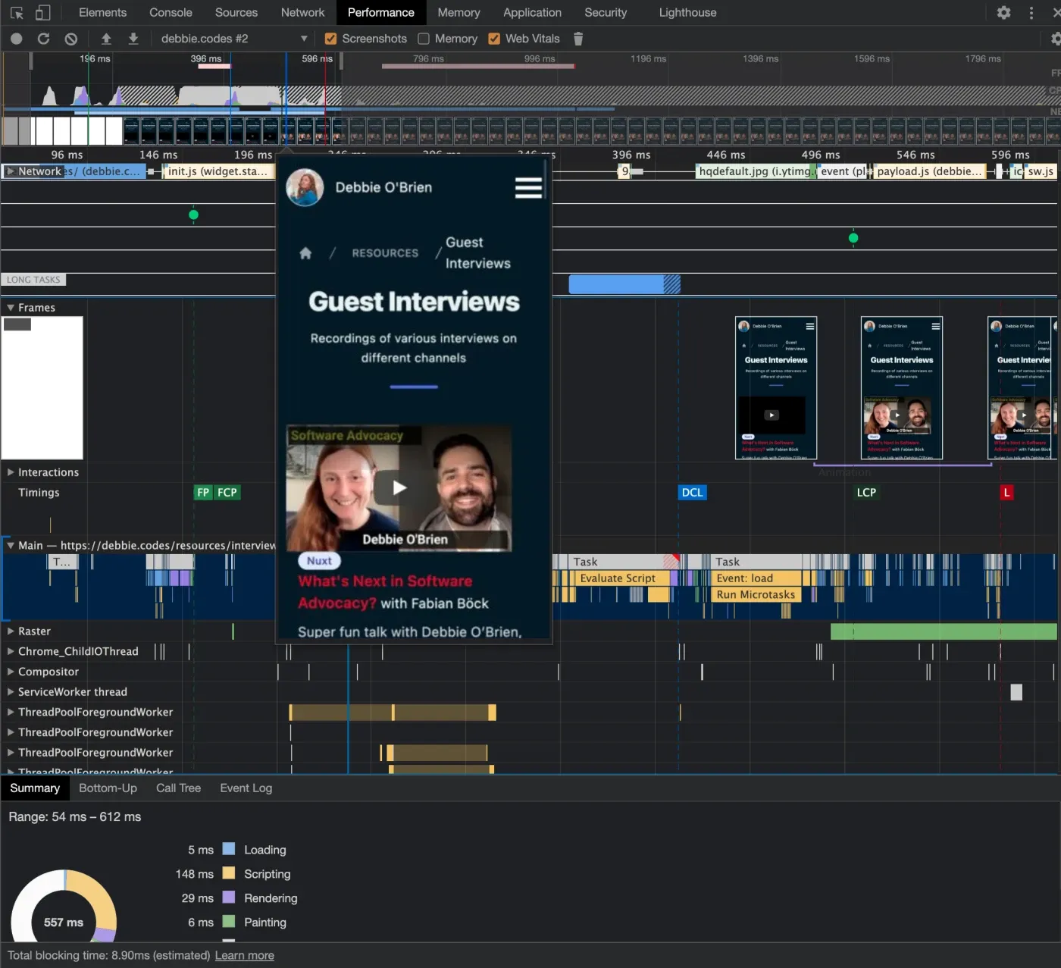Switch to the Network tab
This screenshot has height=968, width=1061.
pyautogui.click(x=302, y=13)
